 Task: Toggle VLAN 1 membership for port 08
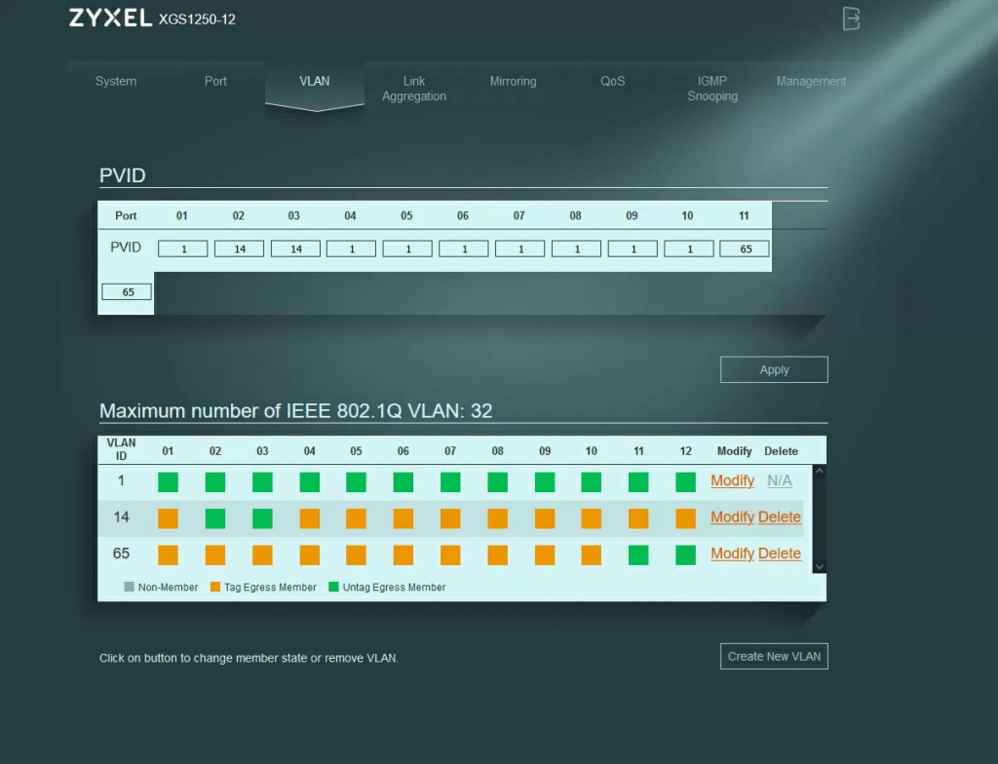497,481
